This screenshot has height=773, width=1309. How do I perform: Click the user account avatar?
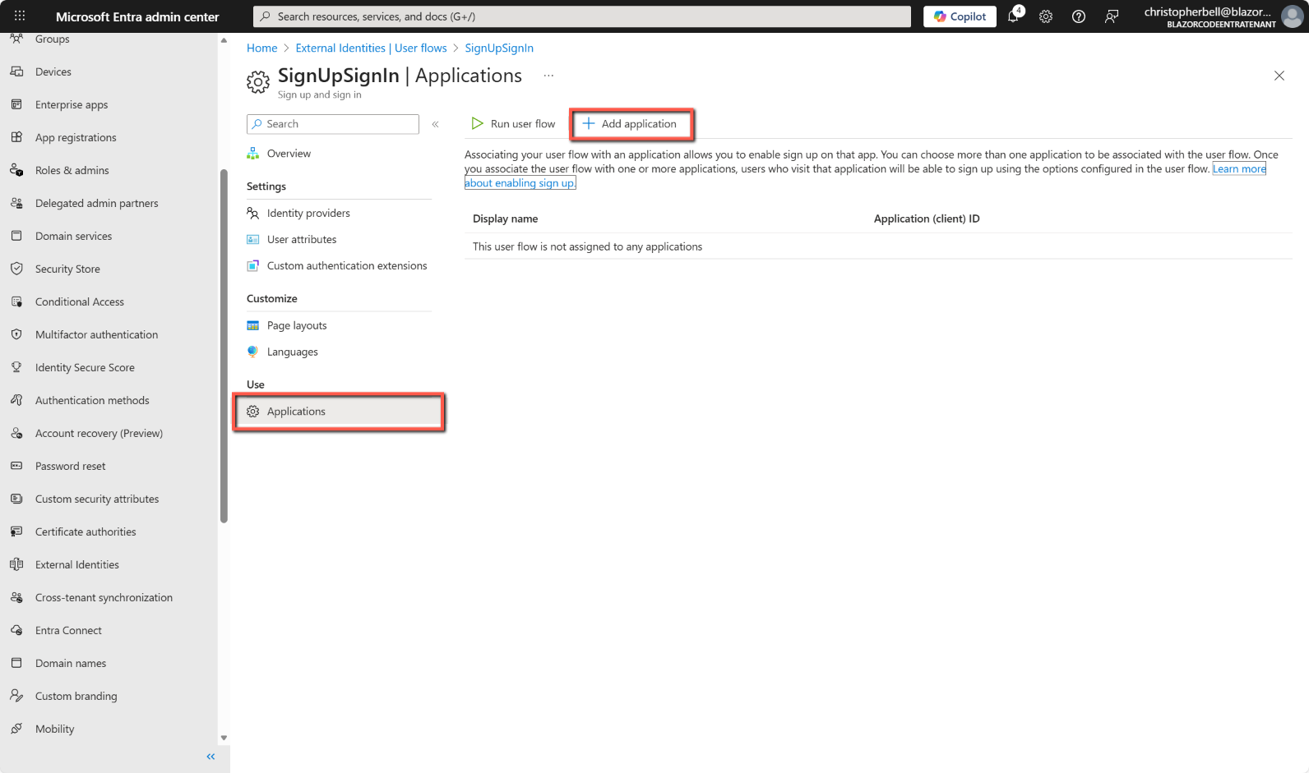click(x=1293, y=16)
